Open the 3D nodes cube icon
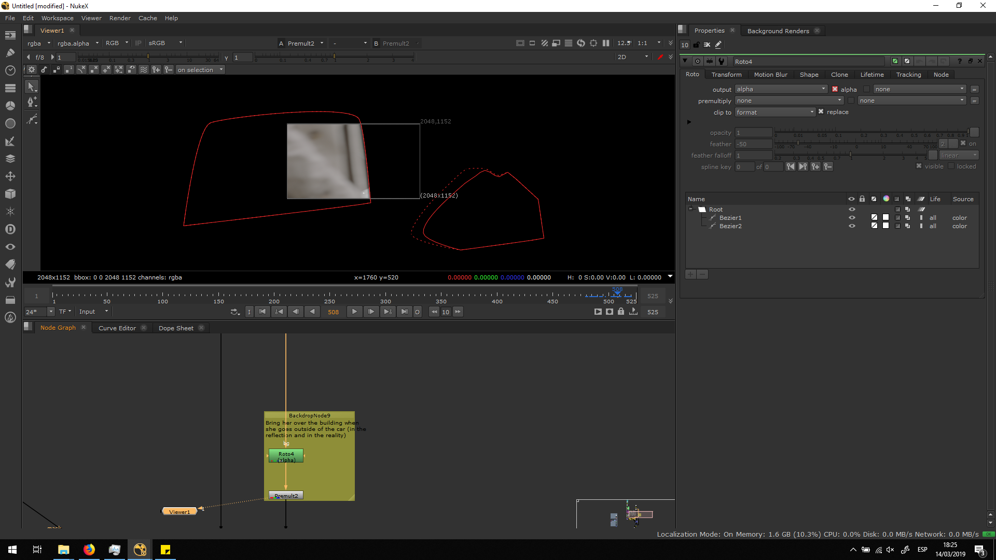 point(10,194)
